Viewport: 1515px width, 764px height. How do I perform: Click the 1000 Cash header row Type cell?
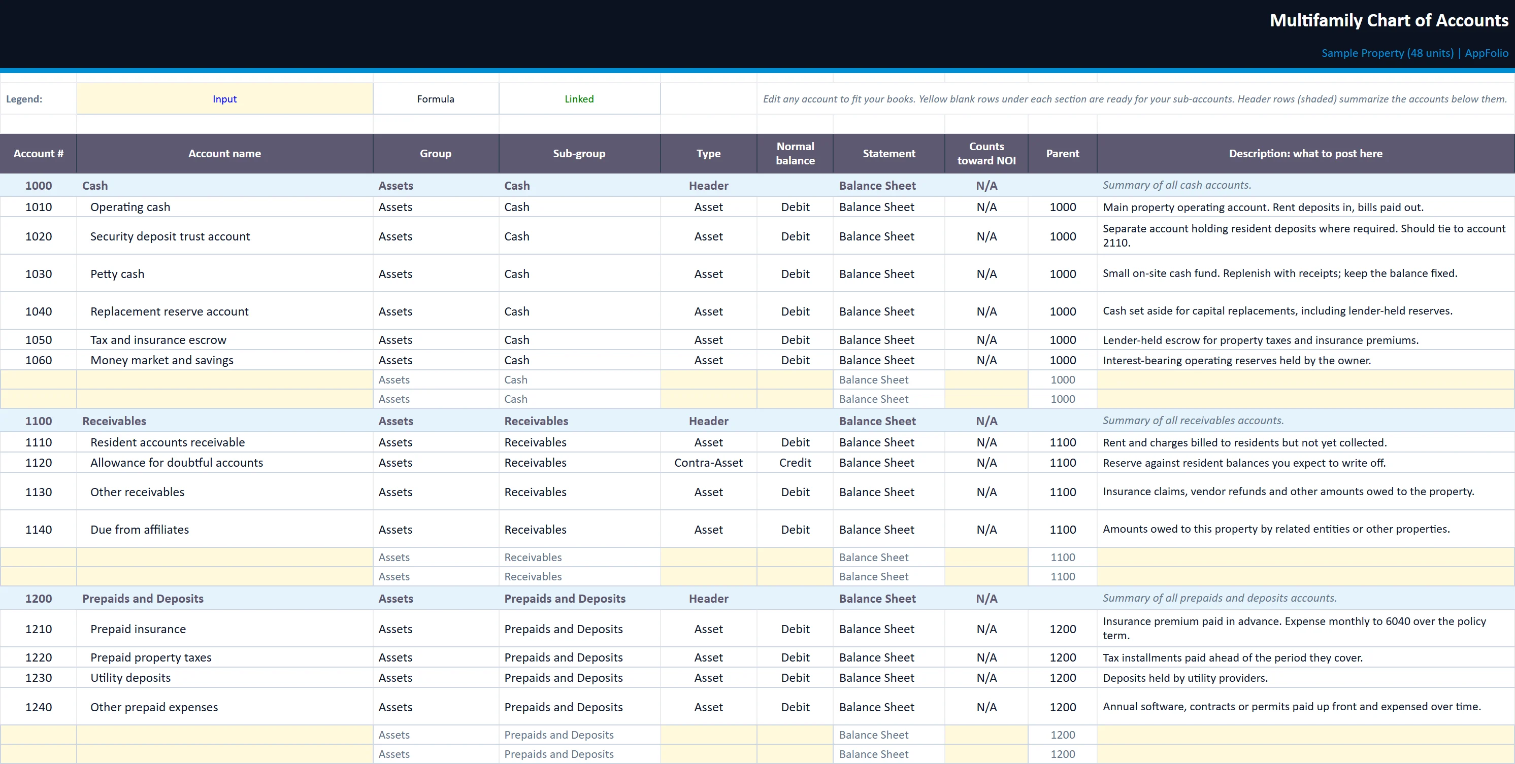click(x=709, y=186)
